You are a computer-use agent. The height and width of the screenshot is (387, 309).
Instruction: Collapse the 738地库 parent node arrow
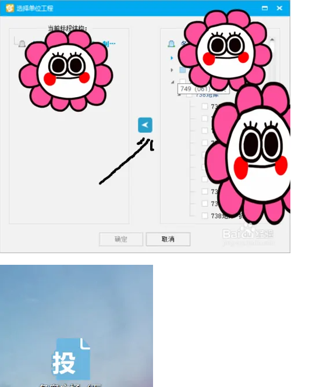(x=180, y=95)
